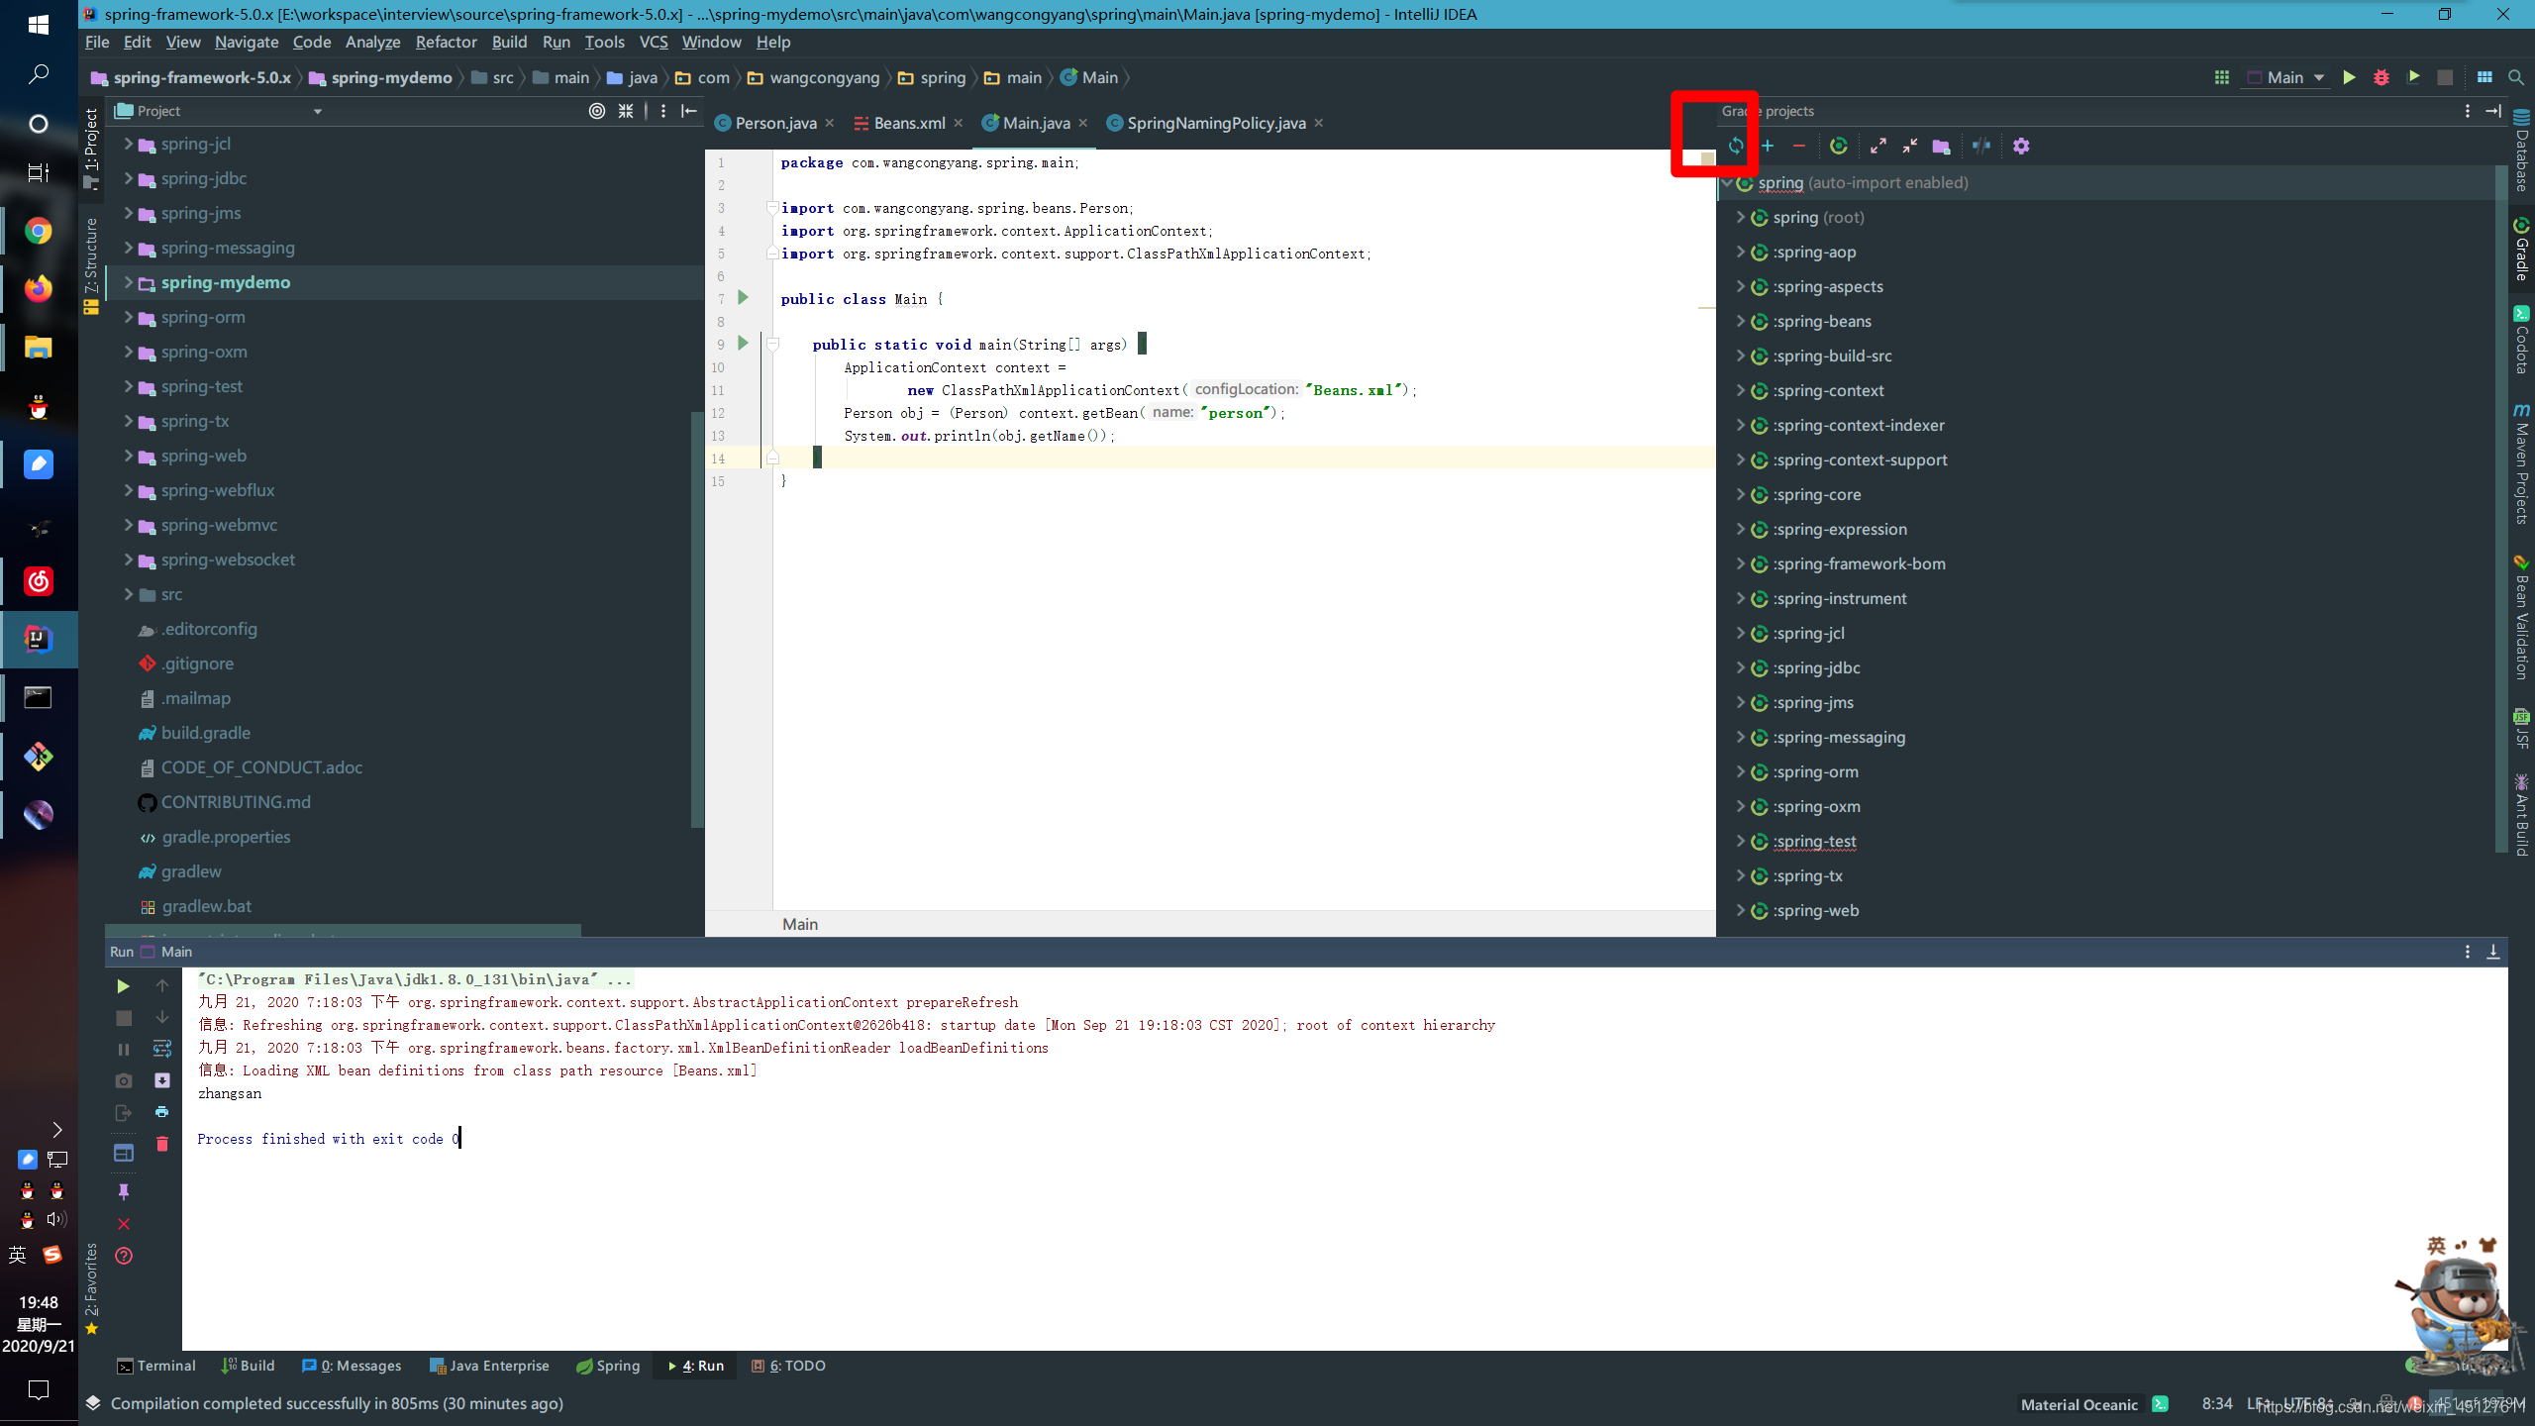Image resolution: width=2535 pixels, height=1426 pixels.
Task: Open Chrome from Windows taskbar
Action: (39, 231)
